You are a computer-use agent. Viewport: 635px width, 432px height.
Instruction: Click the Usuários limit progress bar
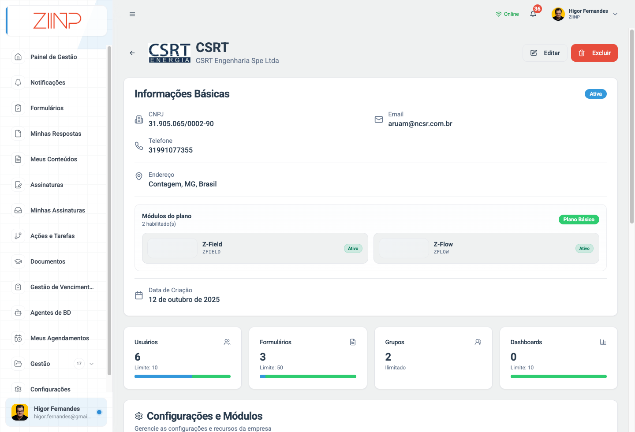(x=183, y=376)
